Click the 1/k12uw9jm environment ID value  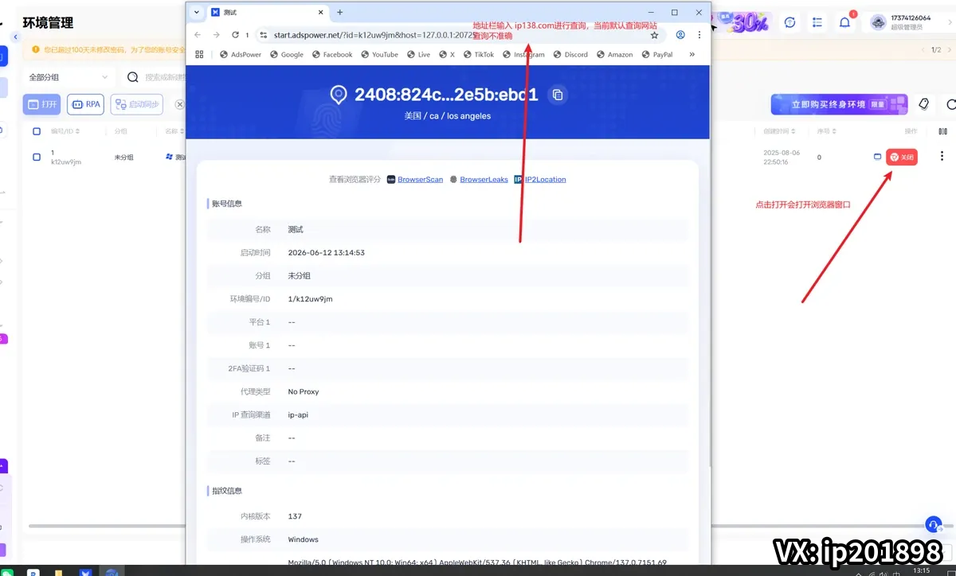[x=310, y=299]
